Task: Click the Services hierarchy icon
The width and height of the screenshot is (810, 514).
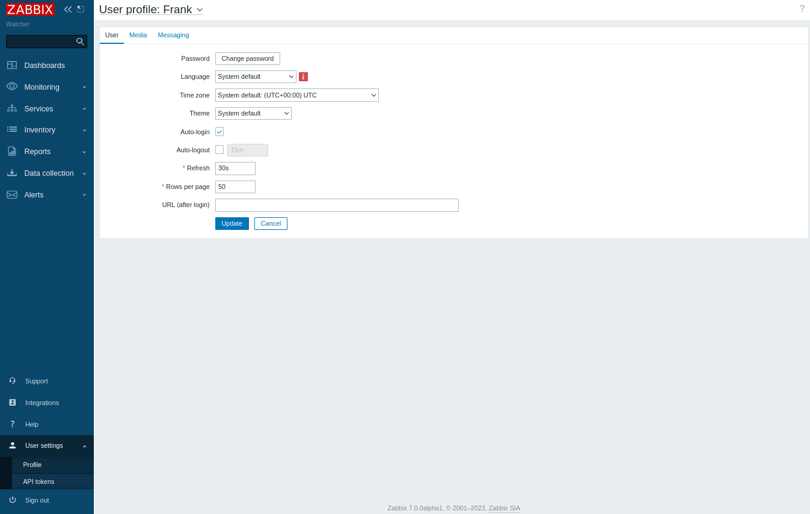Action: pos(12,108)
